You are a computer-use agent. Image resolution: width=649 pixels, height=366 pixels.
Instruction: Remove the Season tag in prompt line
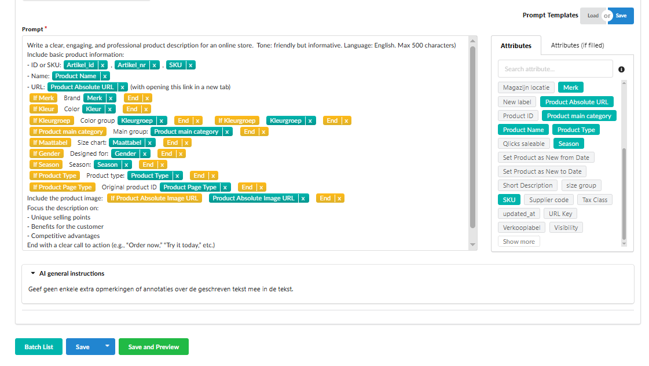pos(126,165)
